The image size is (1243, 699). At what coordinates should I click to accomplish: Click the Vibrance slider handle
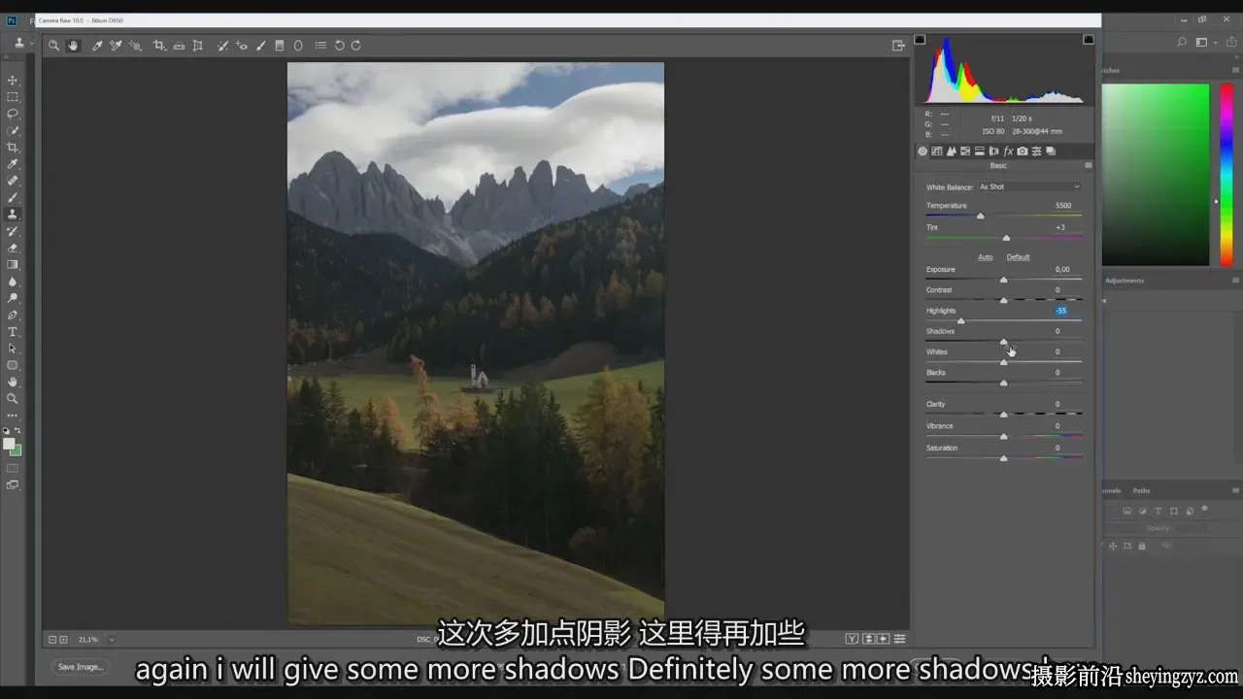[1003, 437]
